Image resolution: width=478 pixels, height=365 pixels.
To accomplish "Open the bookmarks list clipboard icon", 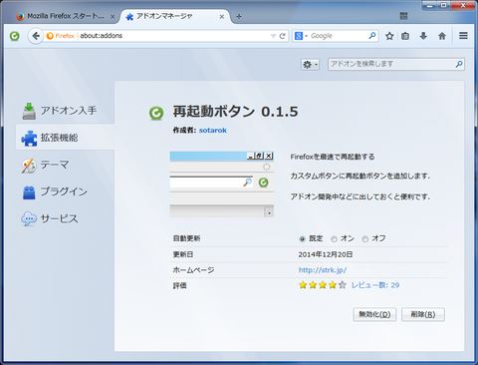I will 405,36.
